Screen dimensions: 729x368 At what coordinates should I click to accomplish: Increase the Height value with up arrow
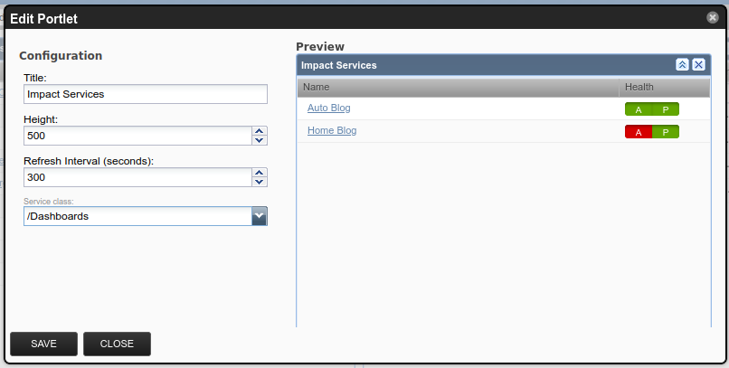(x=260, y=131)
